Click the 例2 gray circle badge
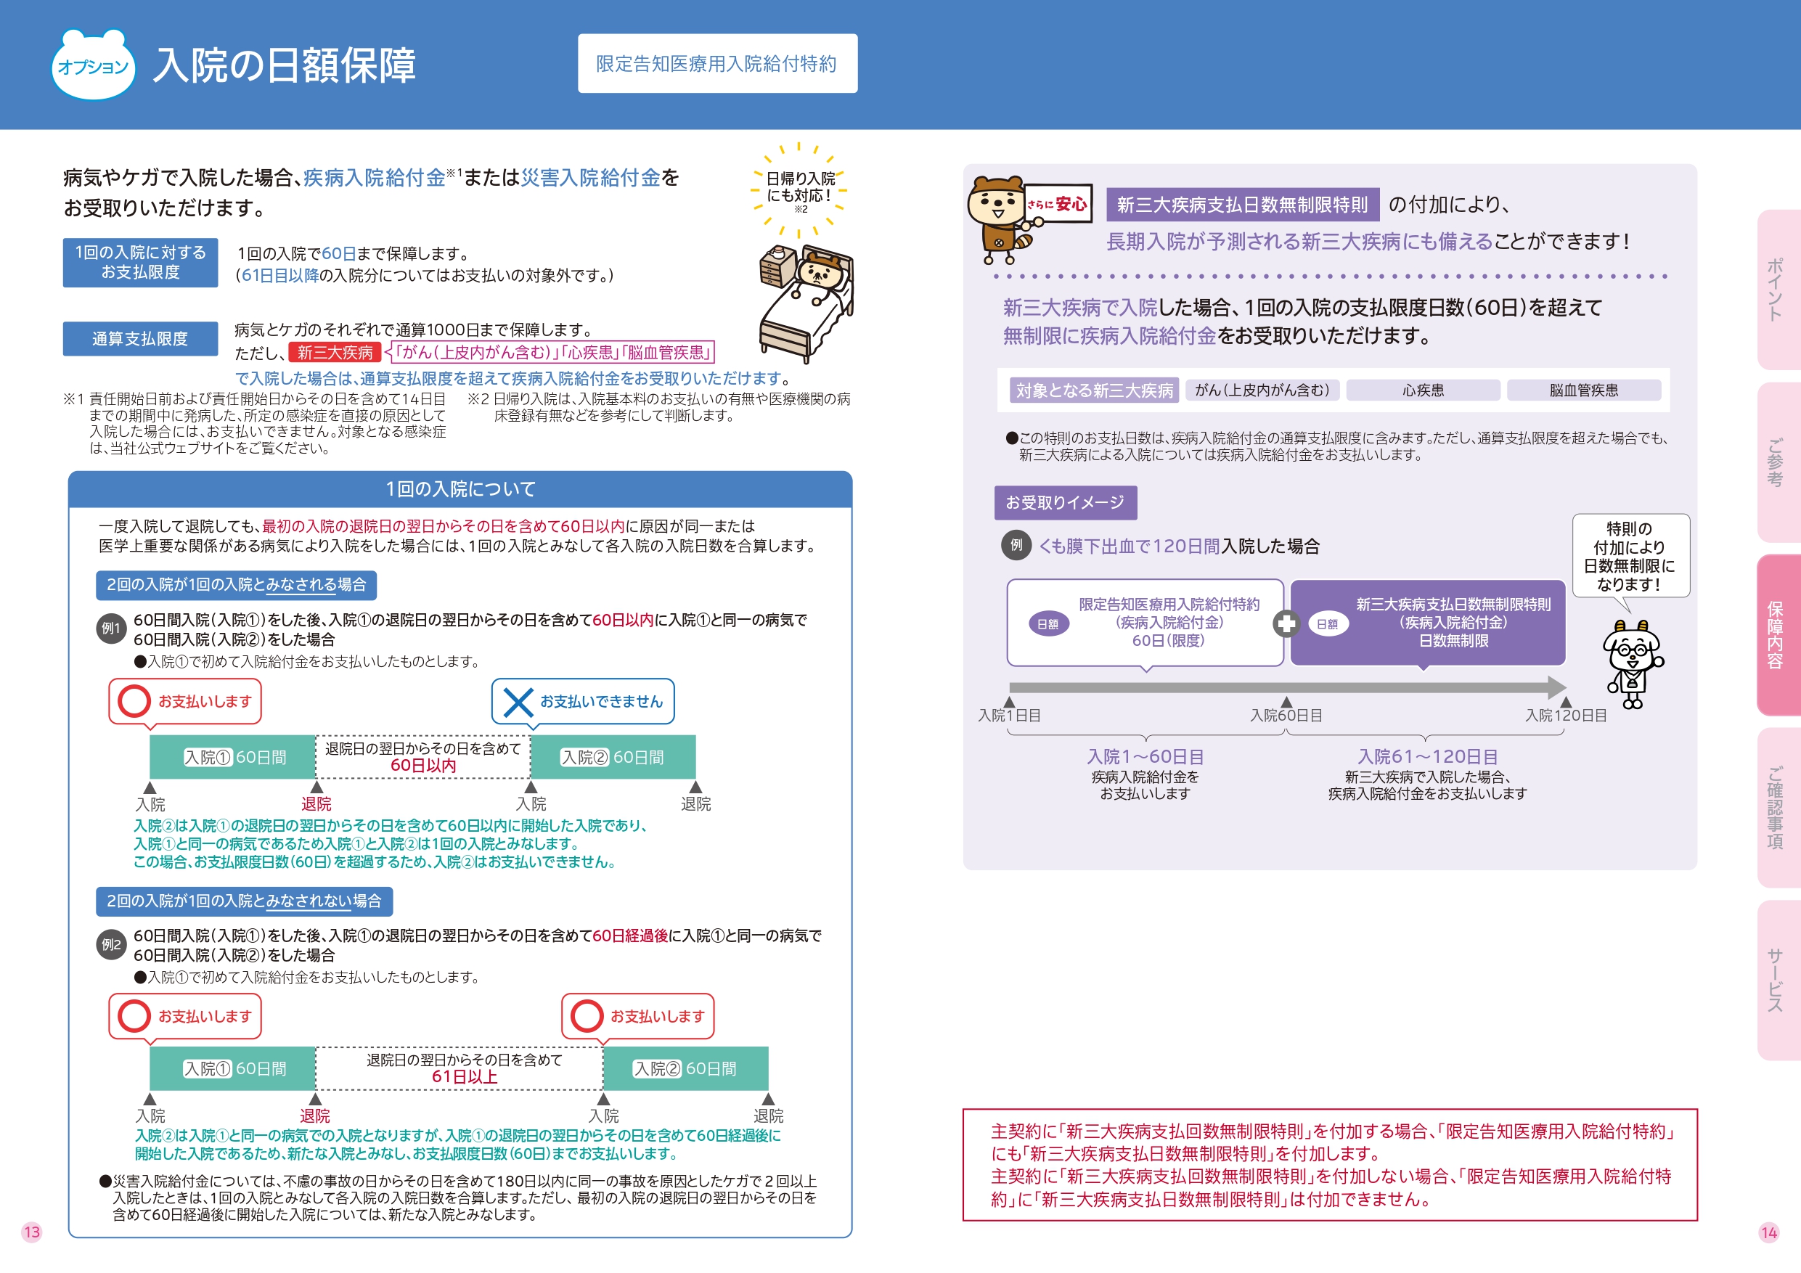1801x1273 pixels. 111,944
